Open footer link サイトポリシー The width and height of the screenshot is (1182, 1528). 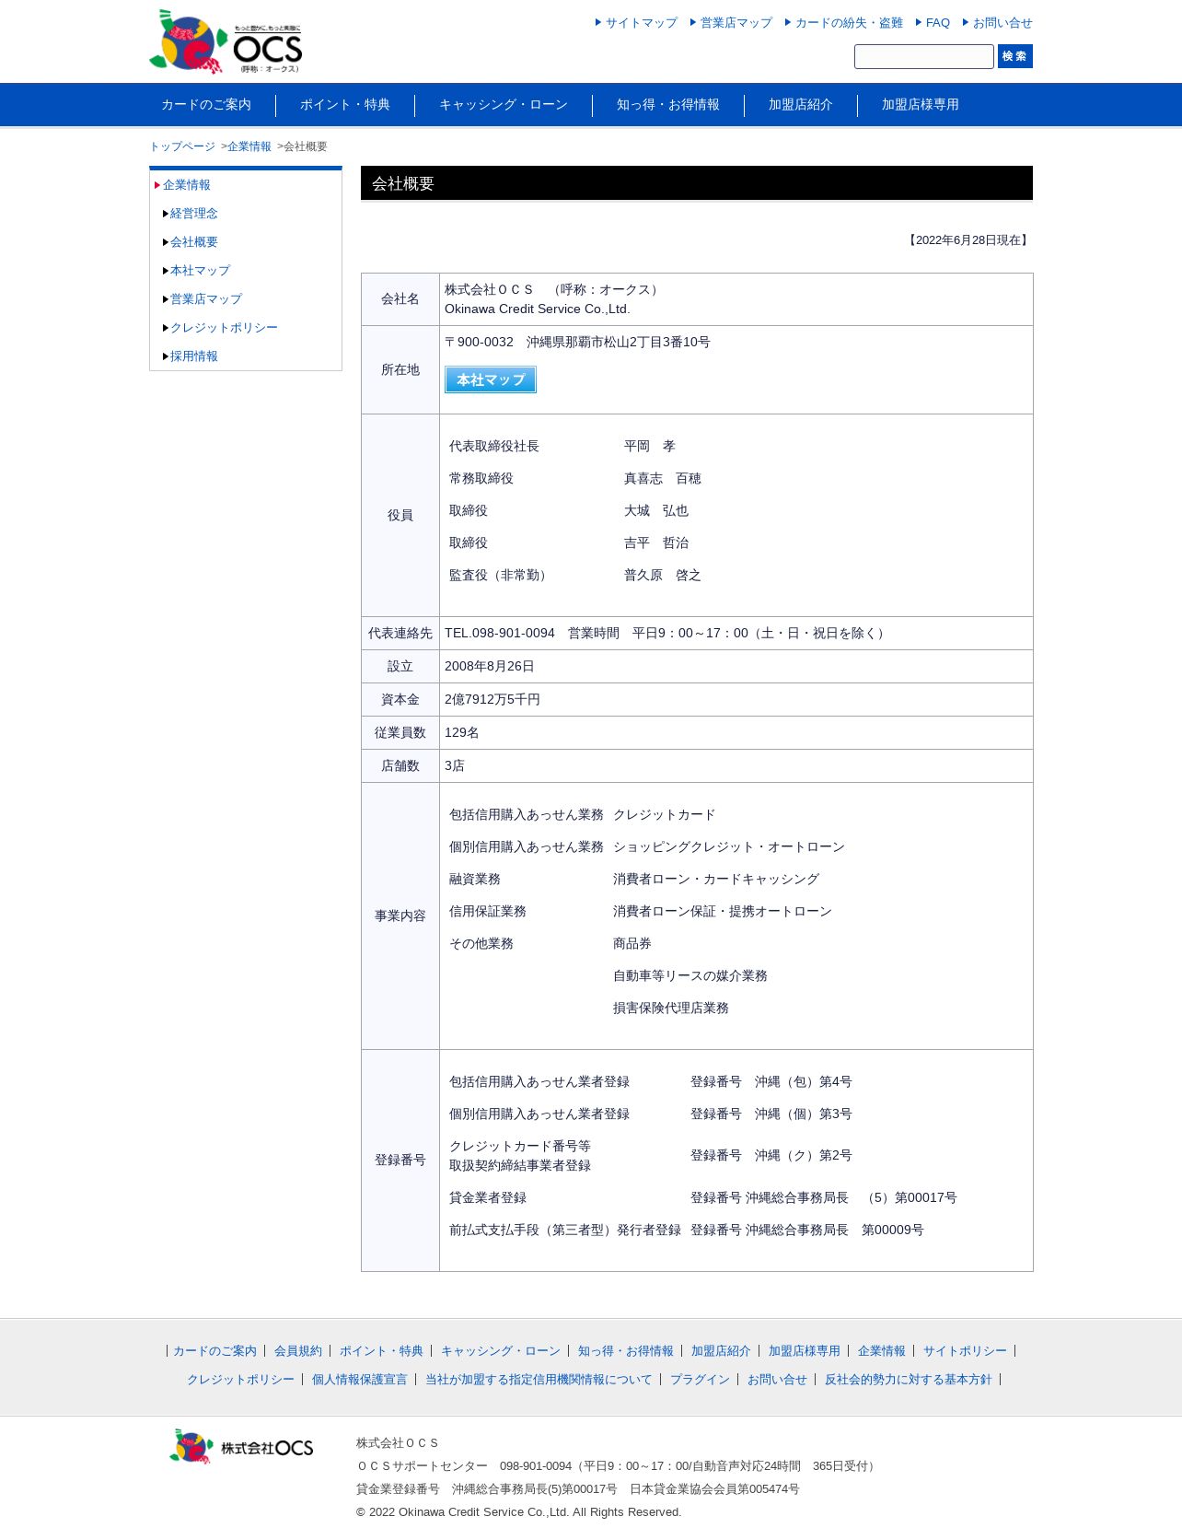(x=965, y=1351)
